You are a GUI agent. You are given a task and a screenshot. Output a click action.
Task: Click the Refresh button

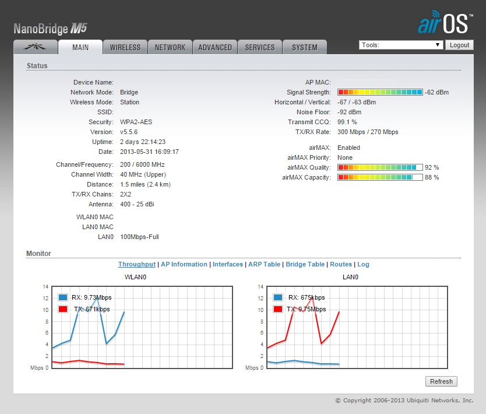click(441, 381)
